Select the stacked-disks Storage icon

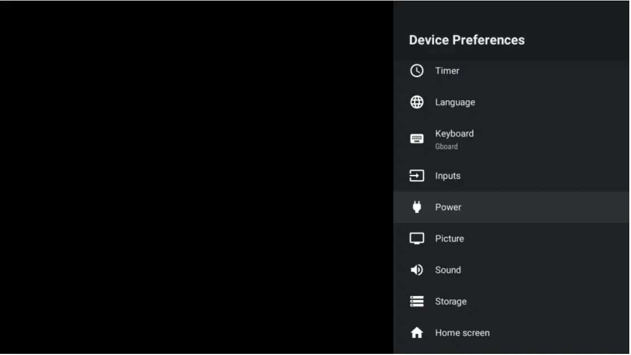(x=417, y=301)
